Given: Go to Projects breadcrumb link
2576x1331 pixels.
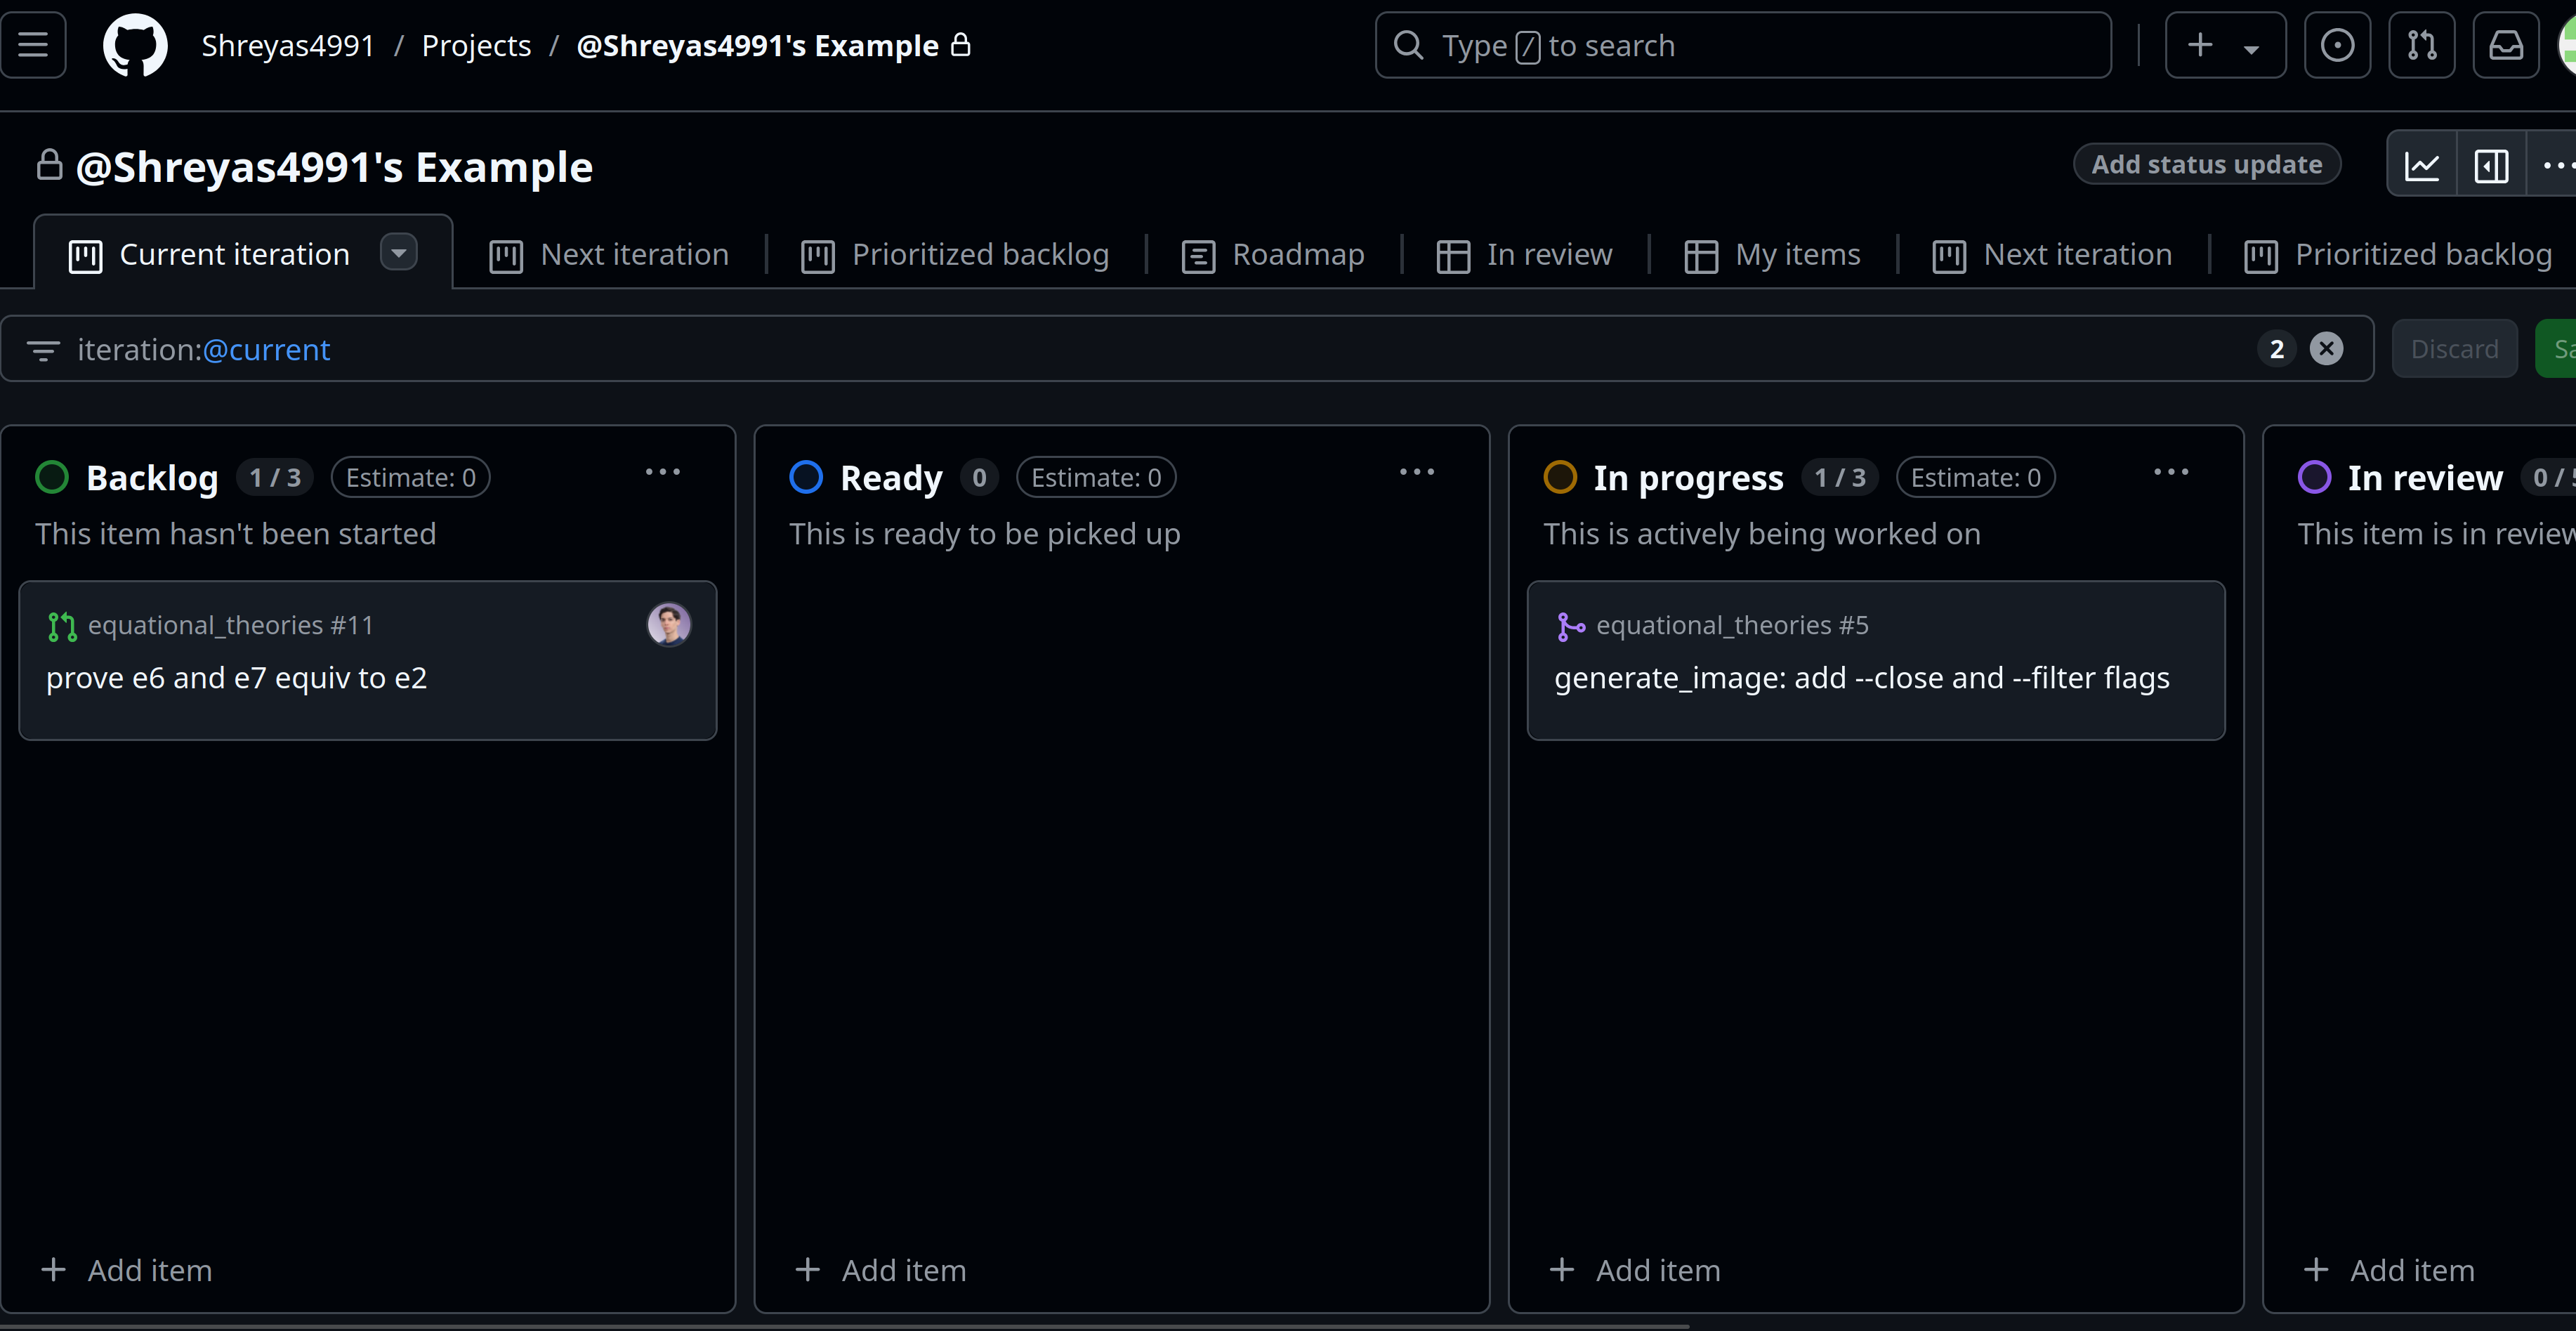Looking at the screenshot, I should pos(476,45).
